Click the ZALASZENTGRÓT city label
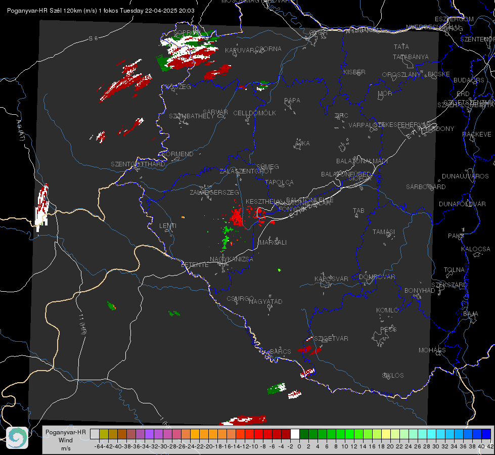This screenshot has height=455, width=495. coord(246,171)
